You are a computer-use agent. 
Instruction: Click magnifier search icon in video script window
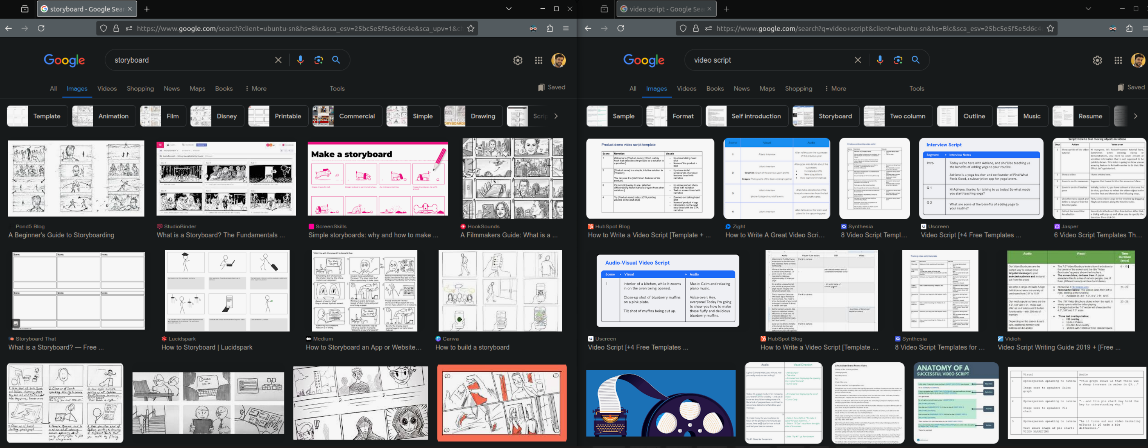tap(916, 60)
